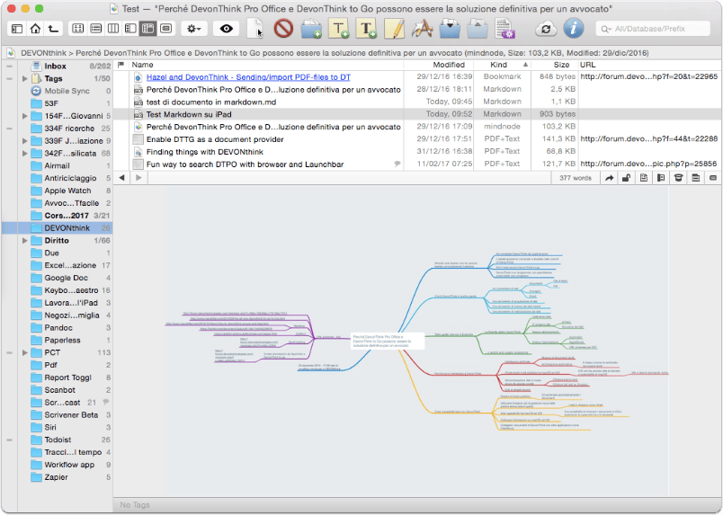Sort list by Modified column header
The image size is (723, 515).
point(449,65)
